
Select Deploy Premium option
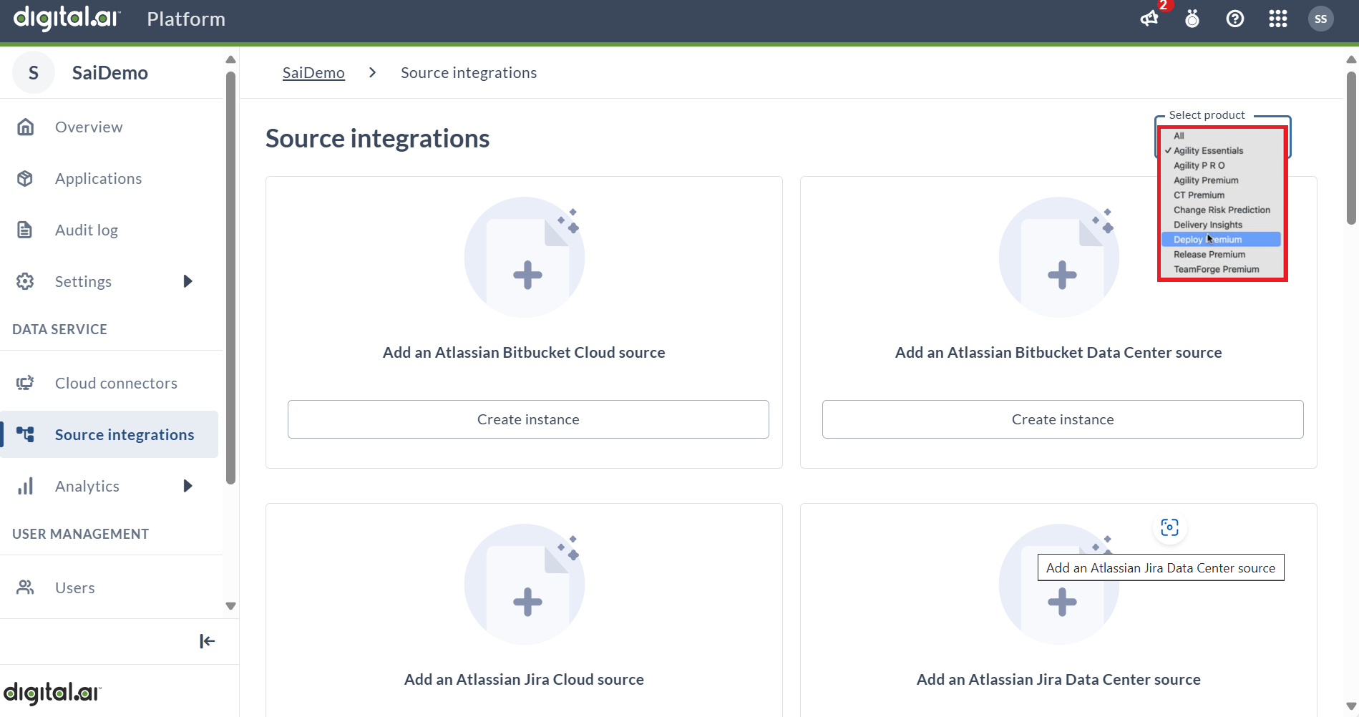pyautogui.click(x=1222, y=240)
